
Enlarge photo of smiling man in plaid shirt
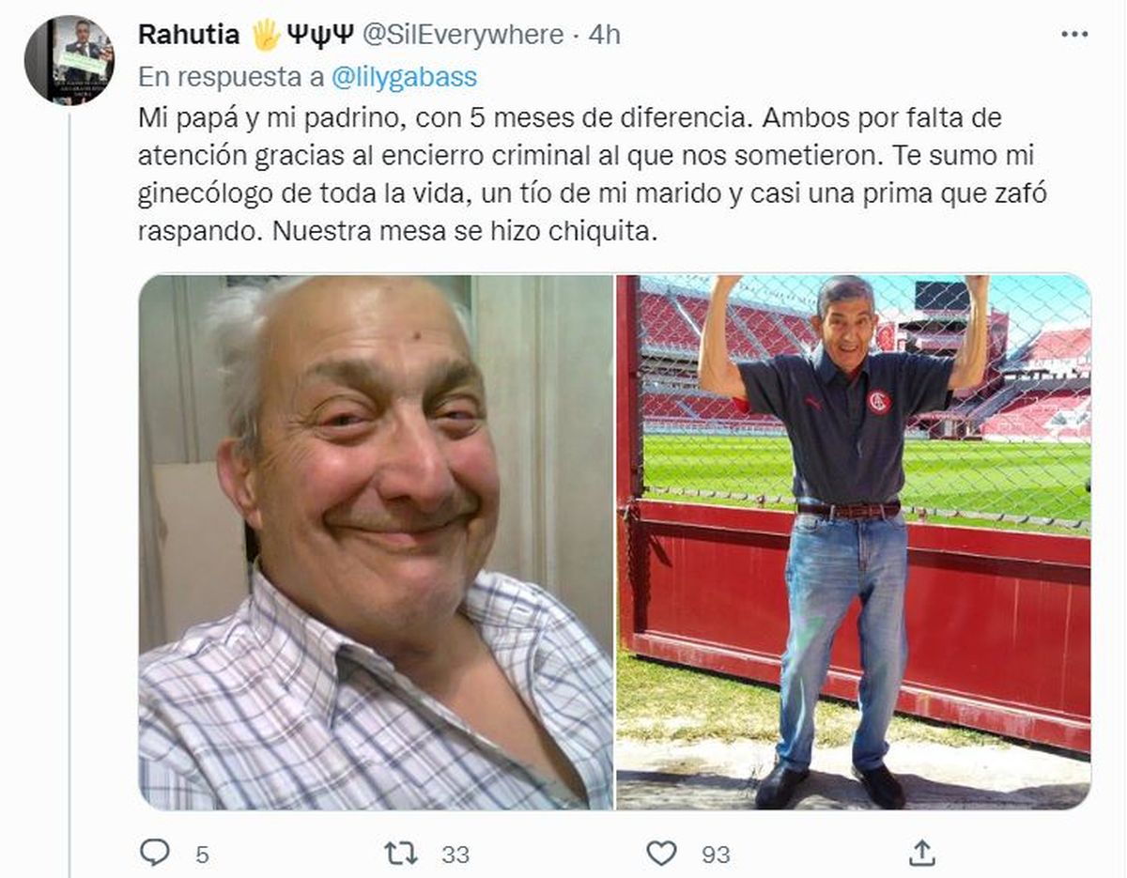pyautogui.click(x=376, y=542)
